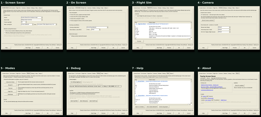This screenshot has width=261, height=117.
Task: Enable 'Falling numbers behind the board'
Action: coord(70,36)
